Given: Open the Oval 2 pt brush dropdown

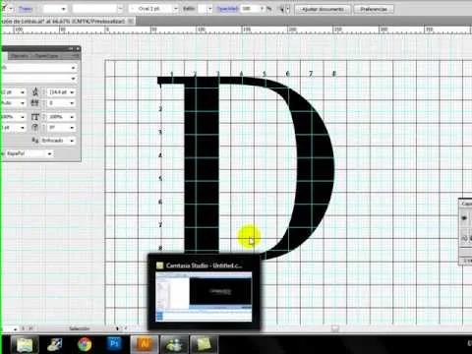Looking at the screenshot, I should 175,9.
